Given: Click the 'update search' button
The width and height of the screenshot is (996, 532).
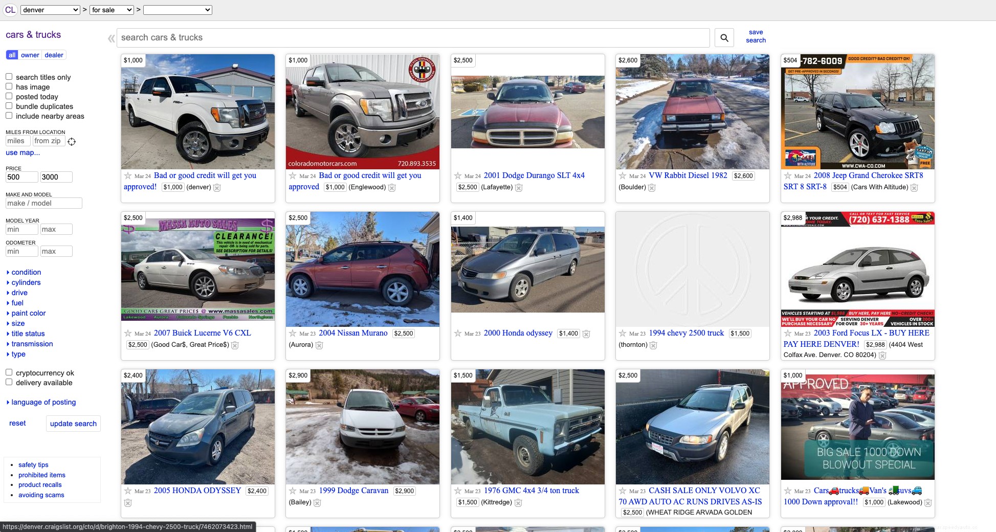Looking at the screenshot, I should point(73,423).
